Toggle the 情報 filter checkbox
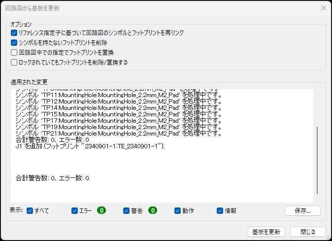Screen dimensions: 332x241 pyautogui.click(x=220, y=210)
